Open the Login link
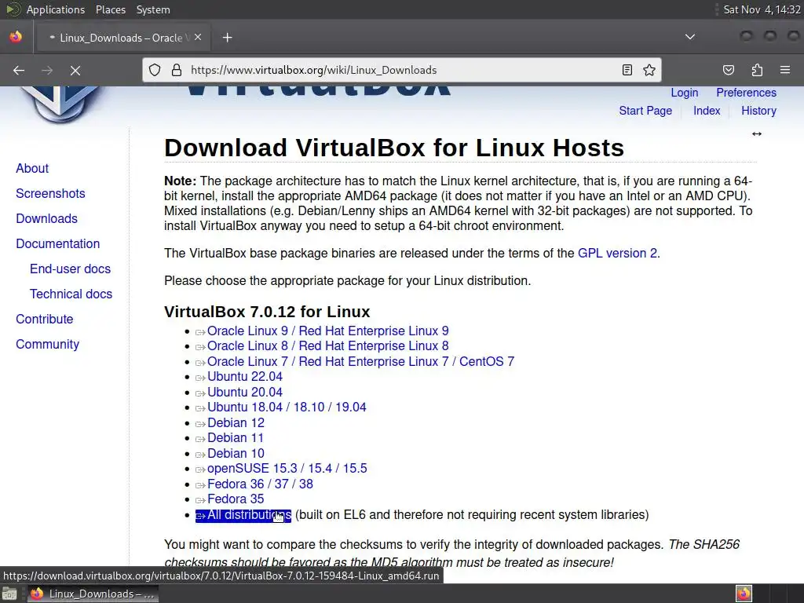804x603 pixels. coord(685,93)
